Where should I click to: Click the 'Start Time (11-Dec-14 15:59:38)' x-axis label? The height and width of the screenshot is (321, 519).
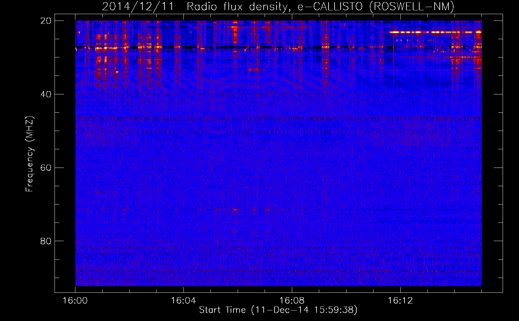[278, 310]
